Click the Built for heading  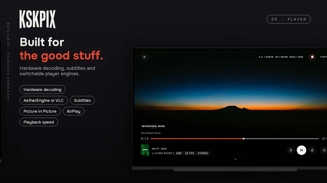(42, 42)
